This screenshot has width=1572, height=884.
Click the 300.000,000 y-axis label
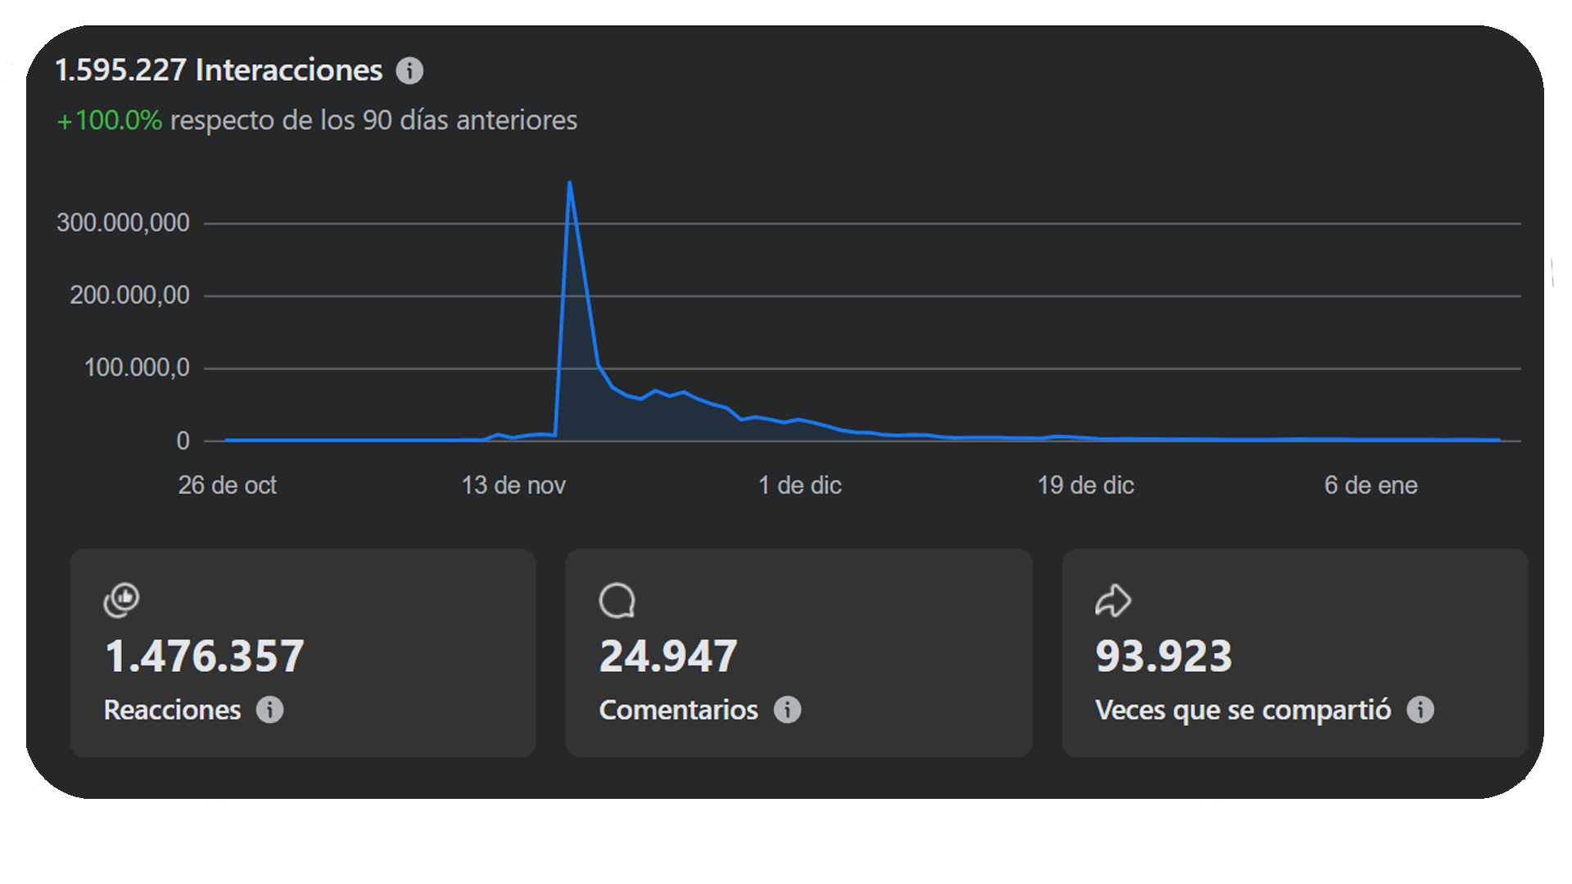(x=123, y=223)
